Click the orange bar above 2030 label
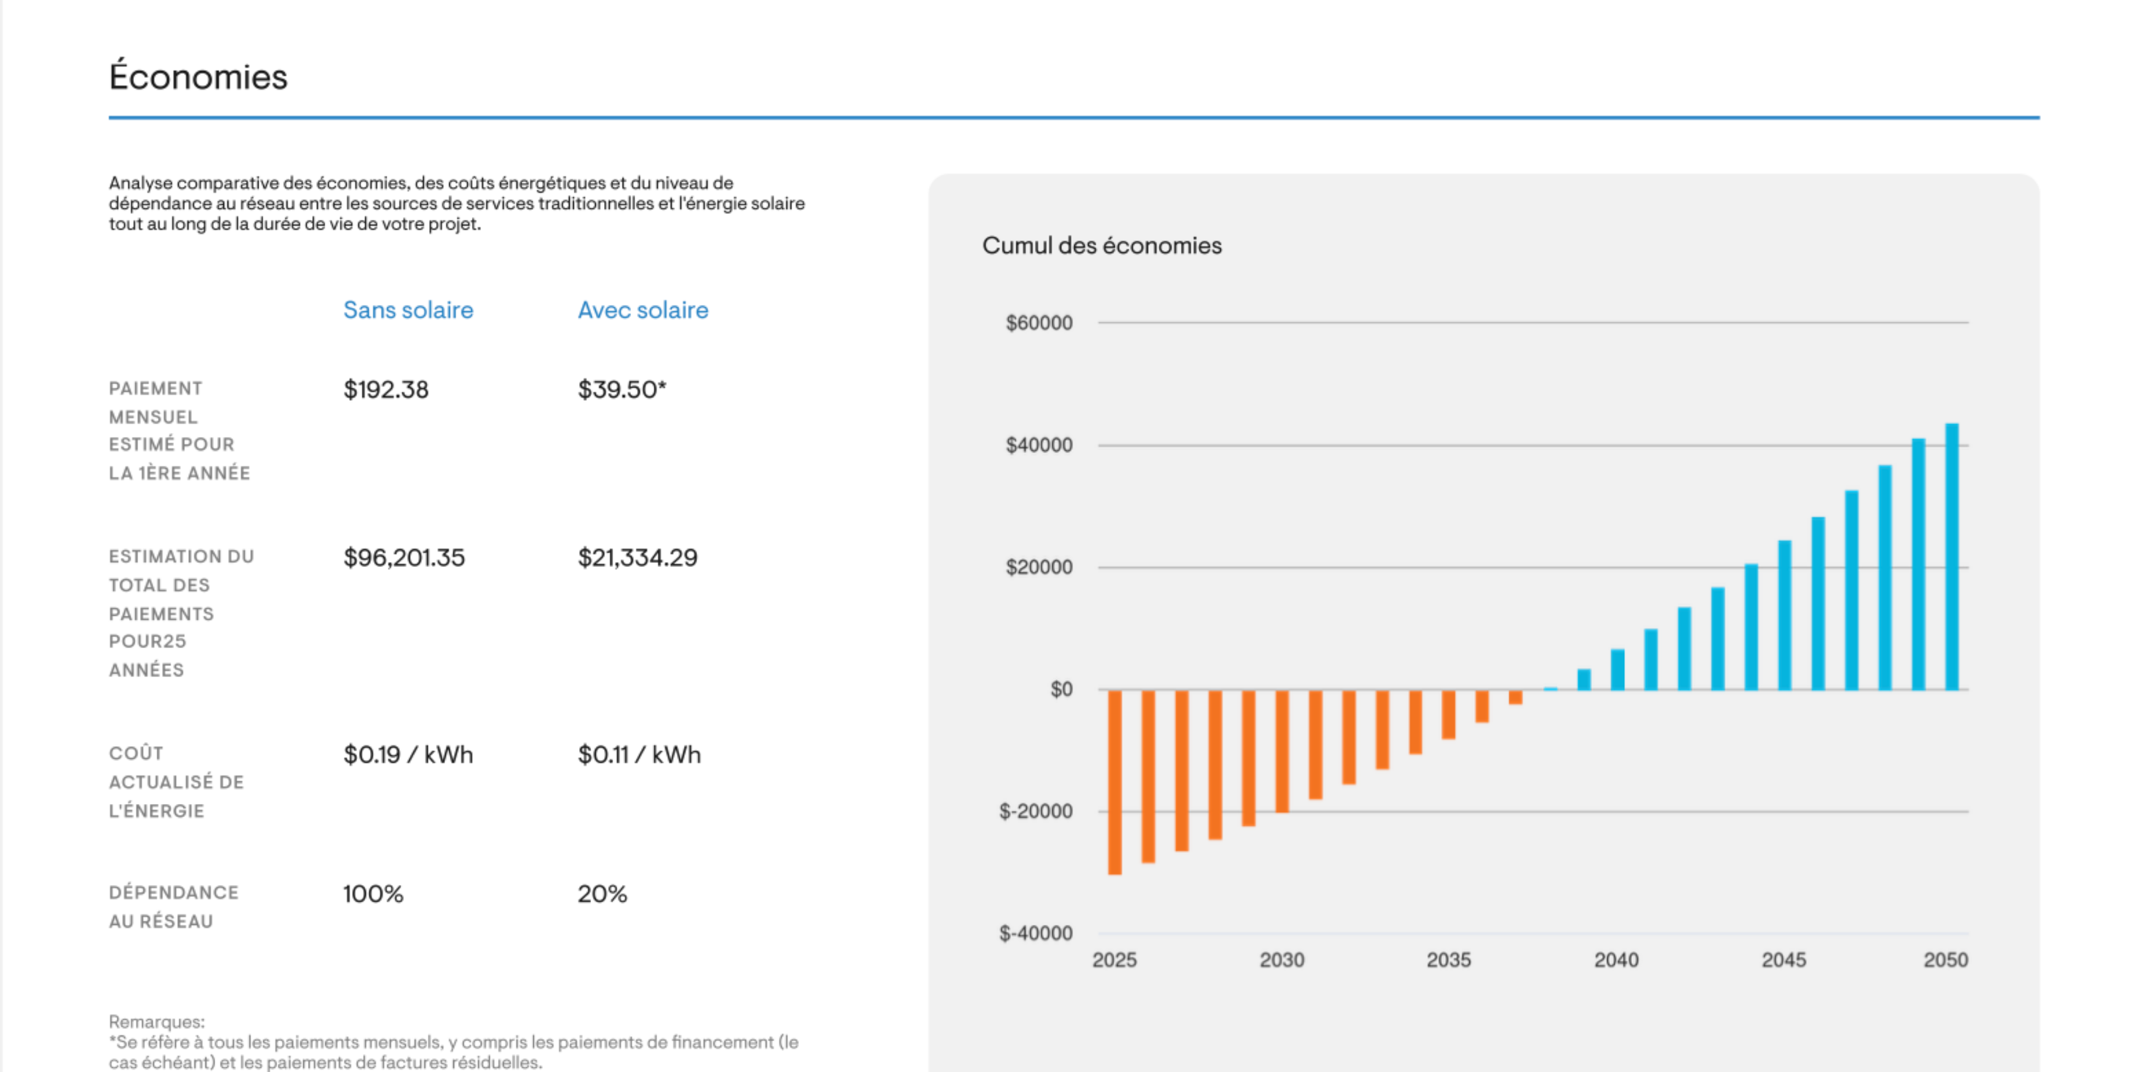This screenshot has width=2145, height=1072. 1282,751
